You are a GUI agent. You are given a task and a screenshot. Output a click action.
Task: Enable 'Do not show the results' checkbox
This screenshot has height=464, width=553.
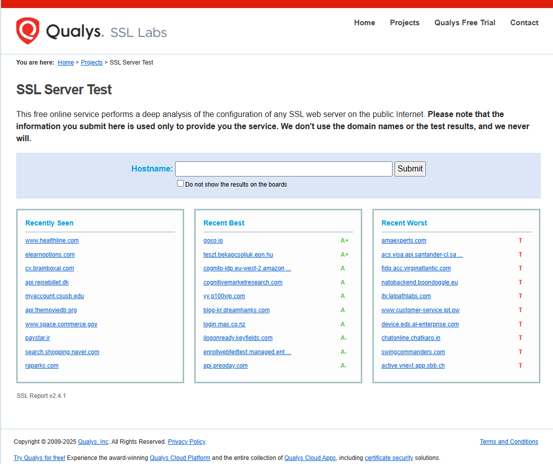point(180,184)
